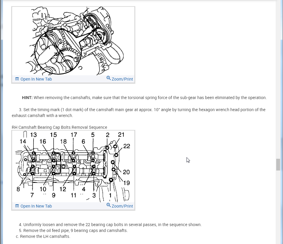Click step 4 'Uniformly loosen and remove' text
The width and height of the screenshot is (283, 244).
(x=110, y=225)
